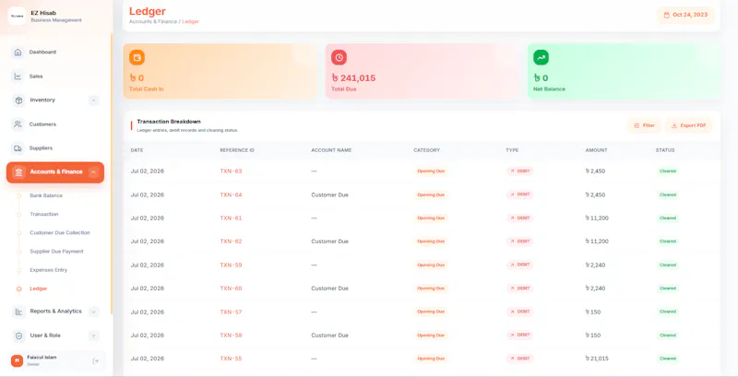Click the Opening Due tag in TXN-61 row
The height and width of the screenshot is (377, 738).
click(431, 218)
